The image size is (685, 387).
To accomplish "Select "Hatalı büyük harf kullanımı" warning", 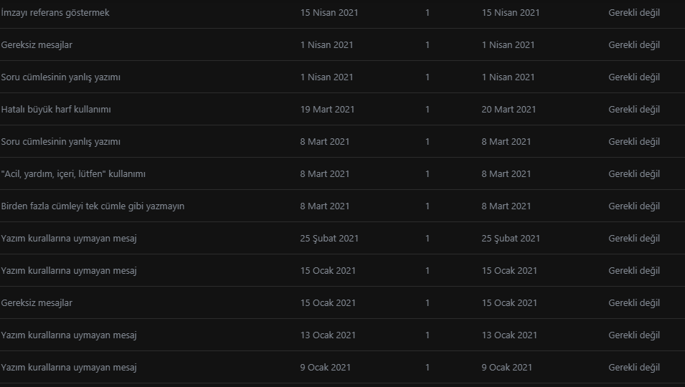I will point(56,110).
